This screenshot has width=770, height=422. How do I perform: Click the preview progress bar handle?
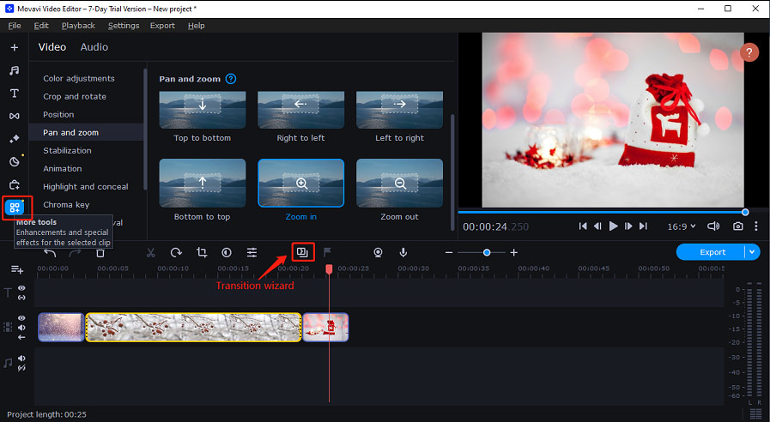coord(745,213)
